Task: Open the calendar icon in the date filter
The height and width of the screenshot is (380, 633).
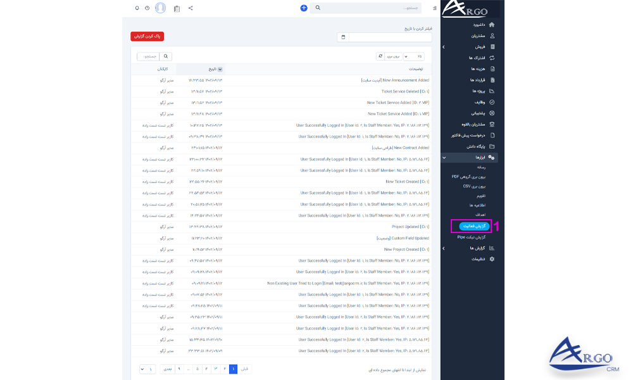Action: point(343,37)
